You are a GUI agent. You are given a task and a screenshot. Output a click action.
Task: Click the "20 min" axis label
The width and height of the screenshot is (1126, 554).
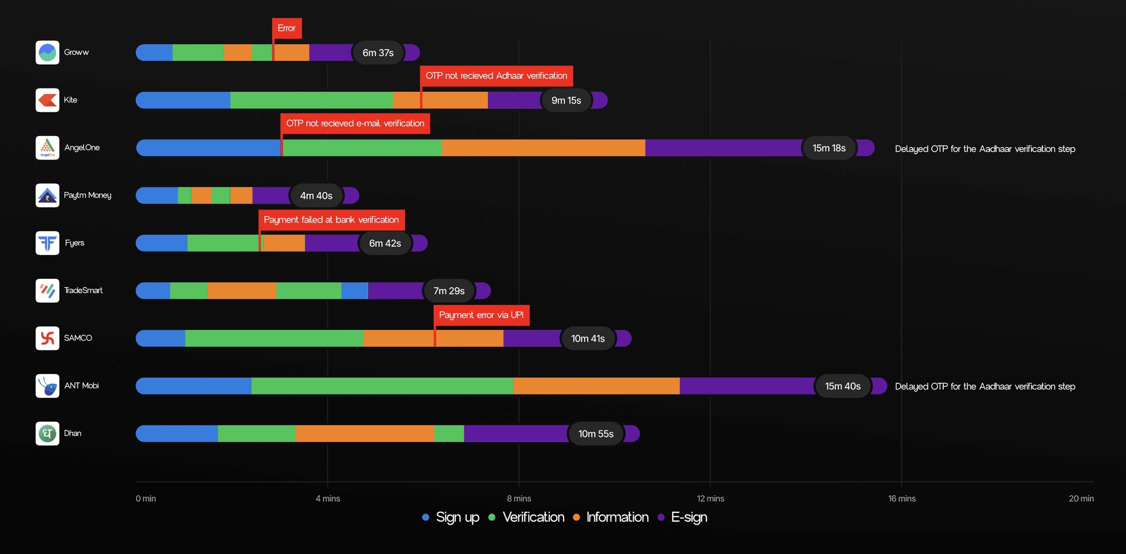coord(1081,498)
